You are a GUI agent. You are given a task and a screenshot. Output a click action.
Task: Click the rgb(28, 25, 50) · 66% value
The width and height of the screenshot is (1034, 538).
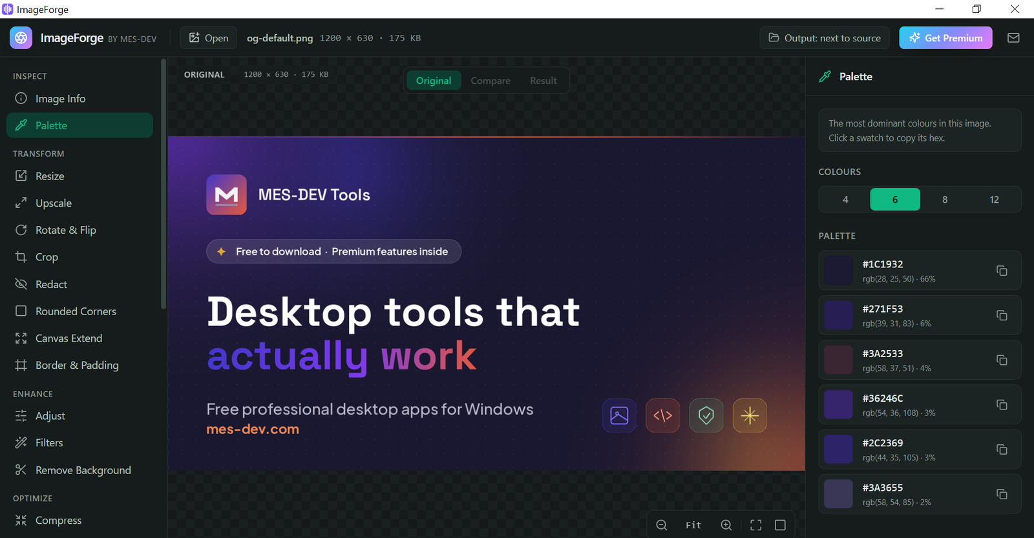point(899,279)
